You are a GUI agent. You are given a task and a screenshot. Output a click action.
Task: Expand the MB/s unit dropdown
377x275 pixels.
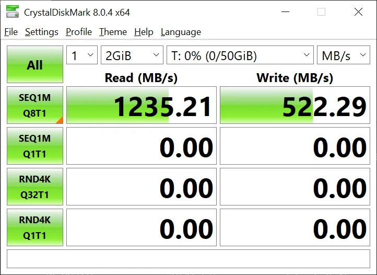click(344, 55)
